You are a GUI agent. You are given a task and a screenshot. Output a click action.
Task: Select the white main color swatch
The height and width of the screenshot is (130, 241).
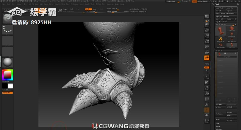pyautogui.click(x=10, y=86)
